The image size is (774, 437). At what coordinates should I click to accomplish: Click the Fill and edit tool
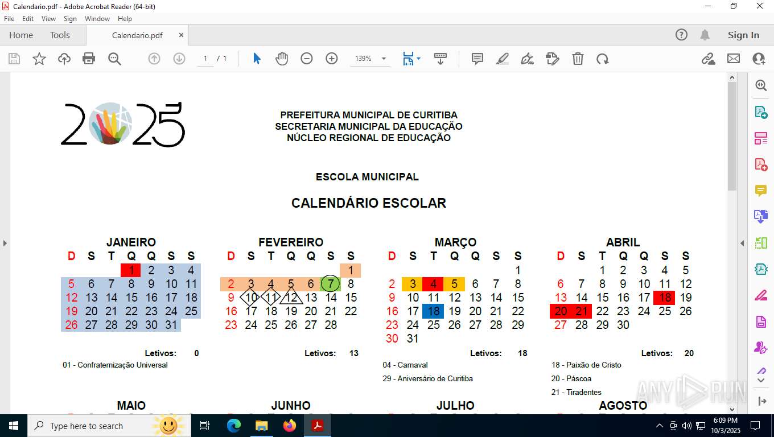[552, 59]
